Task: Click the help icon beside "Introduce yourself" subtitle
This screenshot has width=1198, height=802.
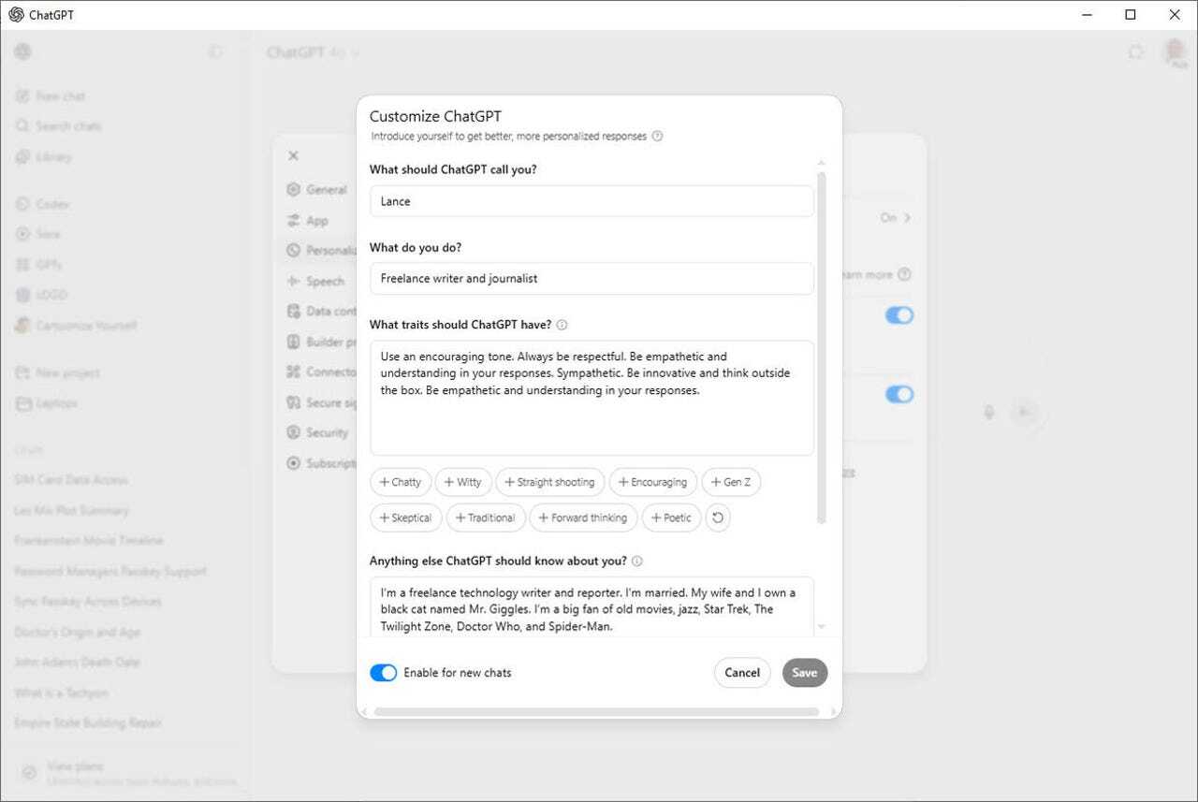Action: tap(657, 136)
